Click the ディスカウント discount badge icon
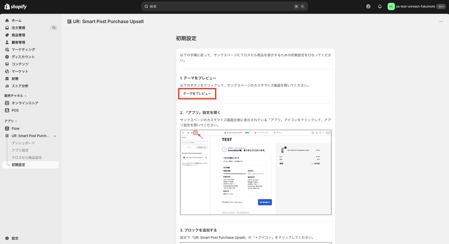 coord(7,57)
